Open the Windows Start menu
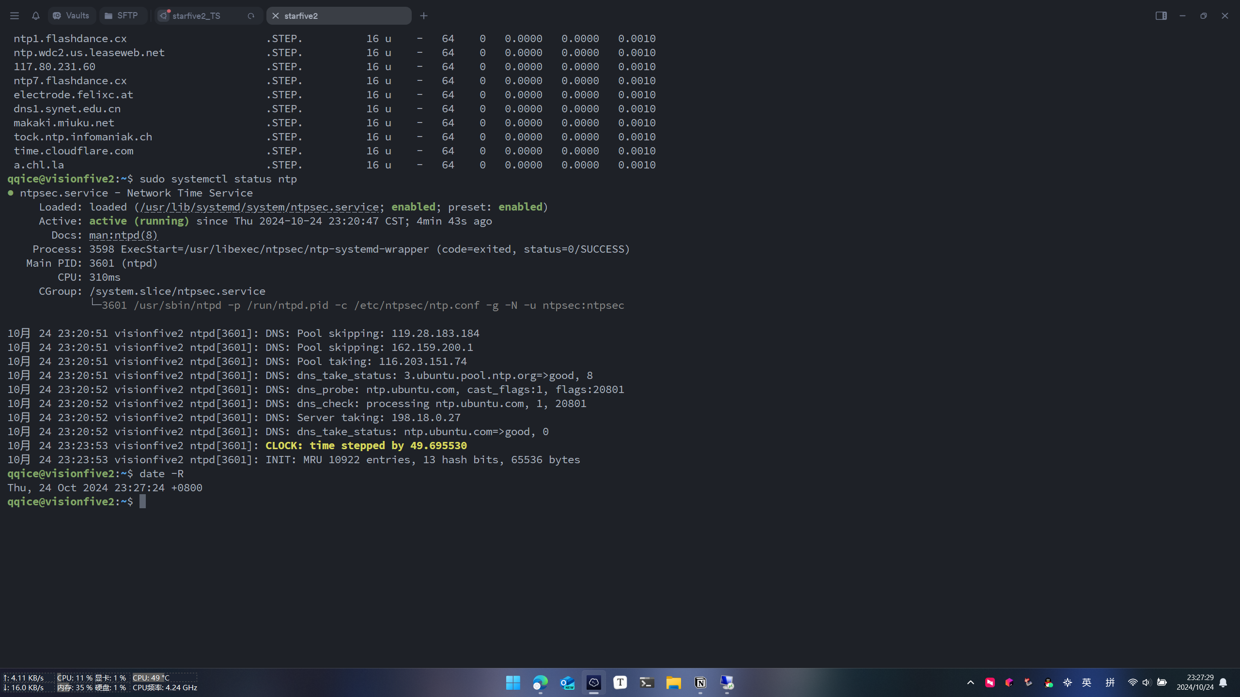Viewport: 1240px width, 697px height. [513, 682]
